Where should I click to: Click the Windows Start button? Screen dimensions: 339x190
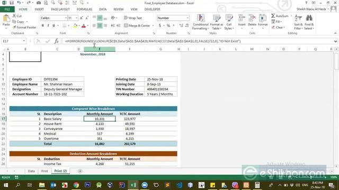pyautogui.click(x=6, y=185)
